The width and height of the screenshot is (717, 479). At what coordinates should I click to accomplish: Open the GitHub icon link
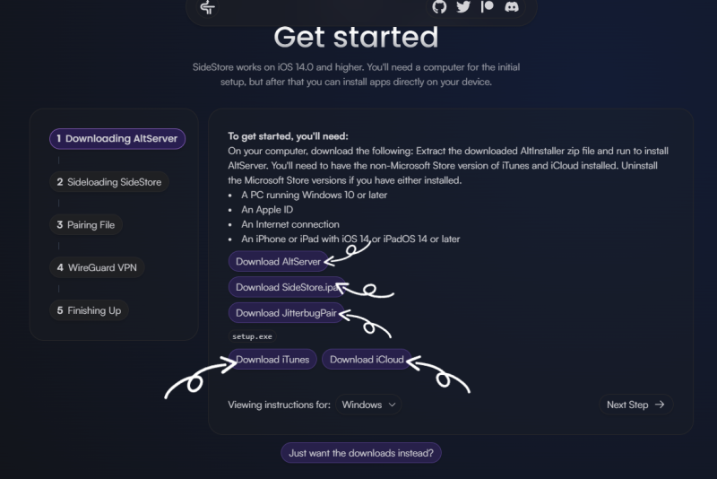pyautogui.click(x=439, y=7)
